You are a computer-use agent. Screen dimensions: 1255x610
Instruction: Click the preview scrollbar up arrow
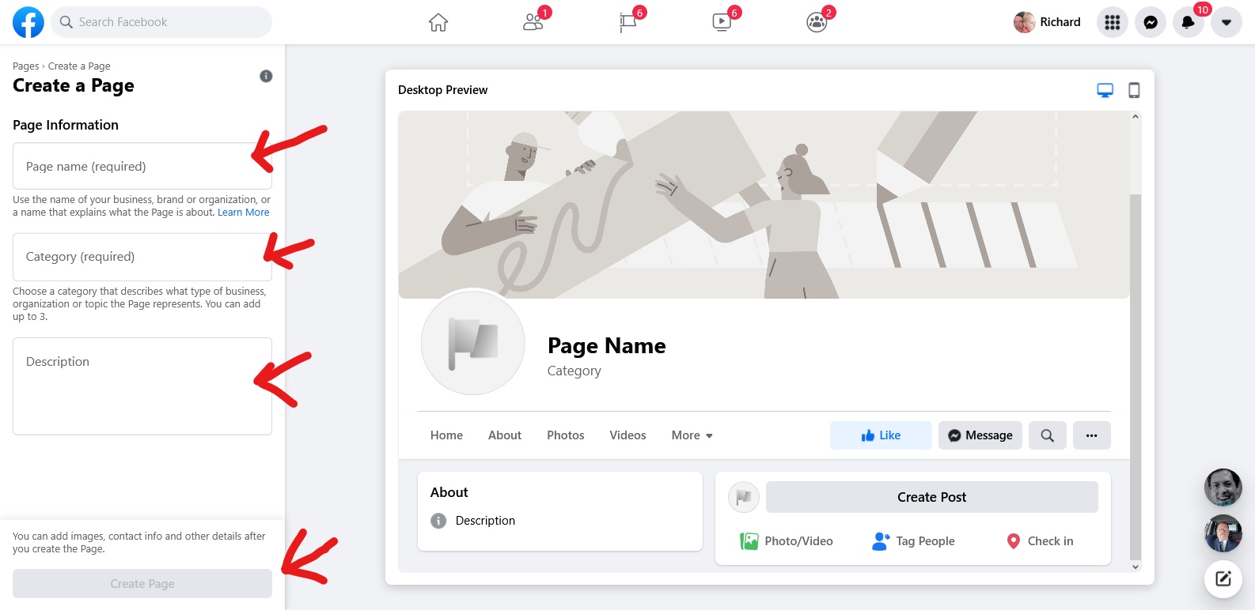[1136, 116]
